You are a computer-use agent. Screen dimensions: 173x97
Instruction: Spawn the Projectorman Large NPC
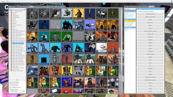click(44, 48)
